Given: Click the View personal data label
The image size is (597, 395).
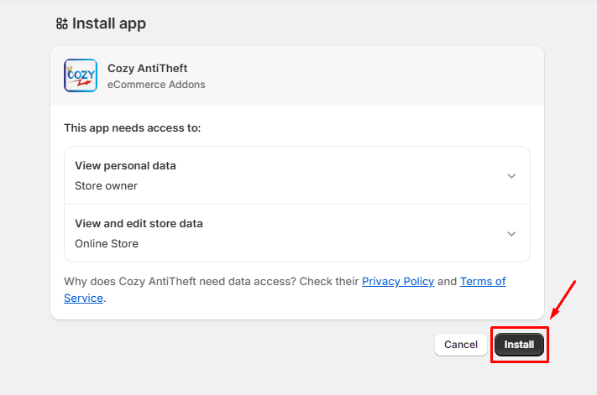Looking at the screenshot, I should pos(125,165).
